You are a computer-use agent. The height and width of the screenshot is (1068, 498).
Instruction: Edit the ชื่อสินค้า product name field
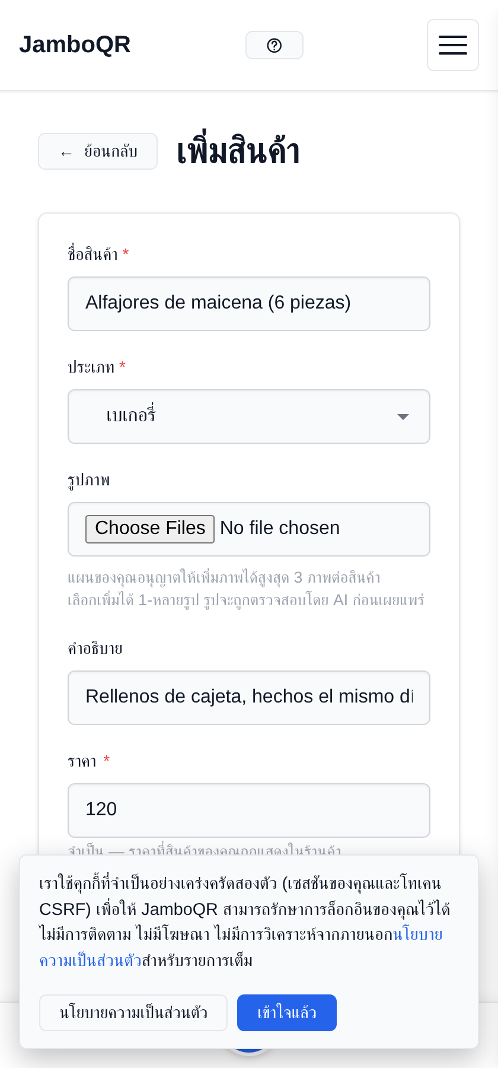[x=249, y=304]
